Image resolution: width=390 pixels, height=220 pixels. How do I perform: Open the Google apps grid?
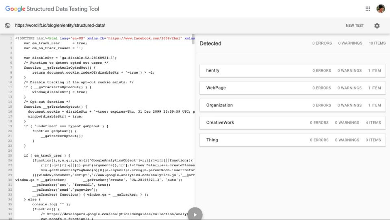[x=368, y=9]
